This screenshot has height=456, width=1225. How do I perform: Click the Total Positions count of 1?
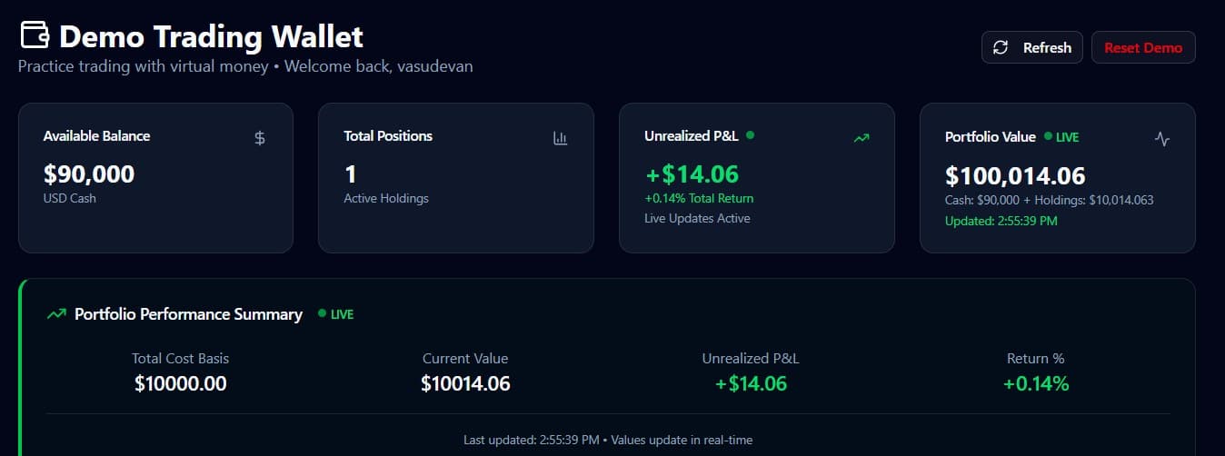[x=349, y=173]
